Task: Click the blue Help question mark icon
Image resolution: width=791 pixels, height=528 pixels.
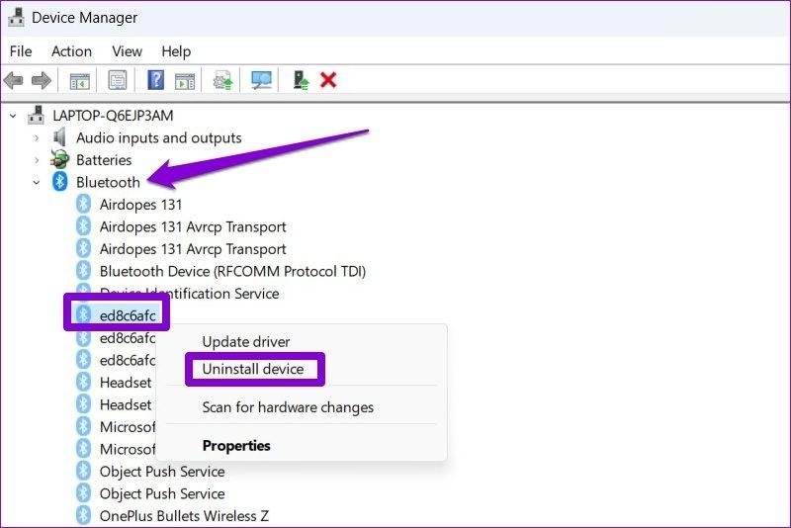Action: pyautogui.click(x=156, y=80)
